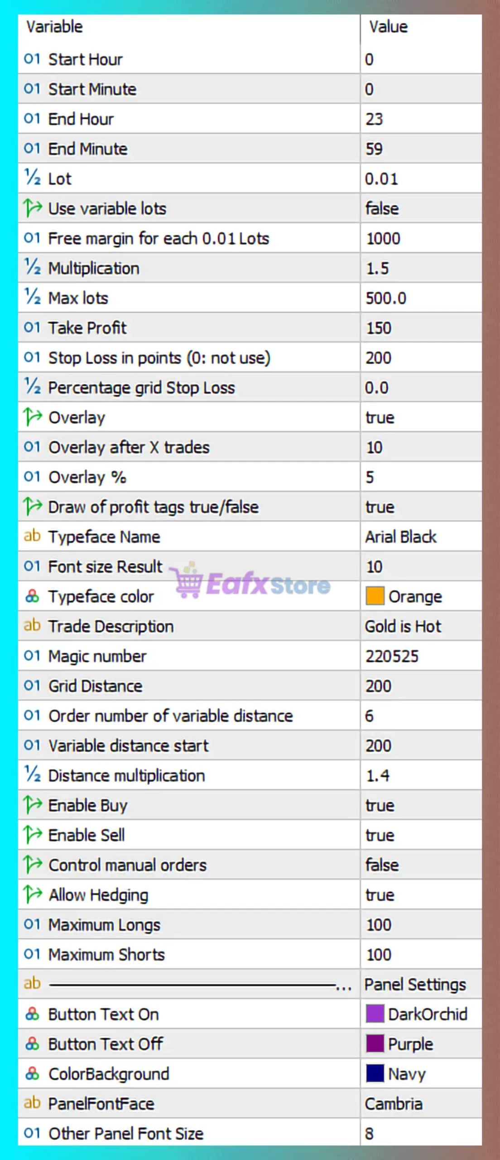Click the Purple color swatch
This screenshot has width=500, height=1160.
[x=375, y=1044]
